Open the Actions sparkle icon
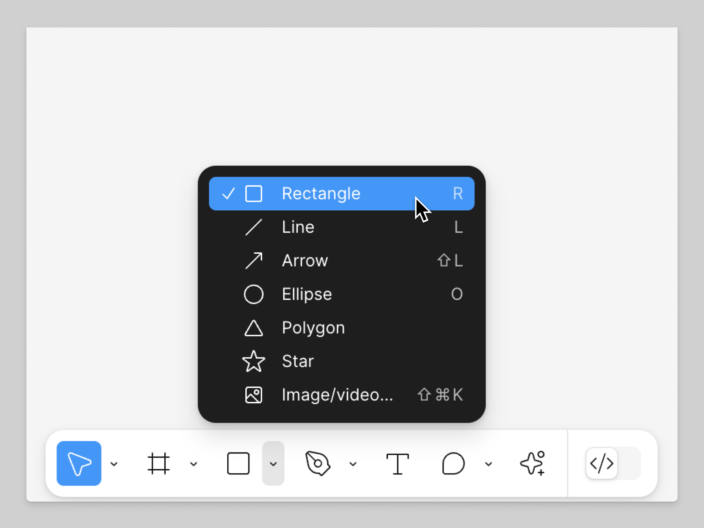The width and height of the screenshot is (704, 528). [533, 463]
